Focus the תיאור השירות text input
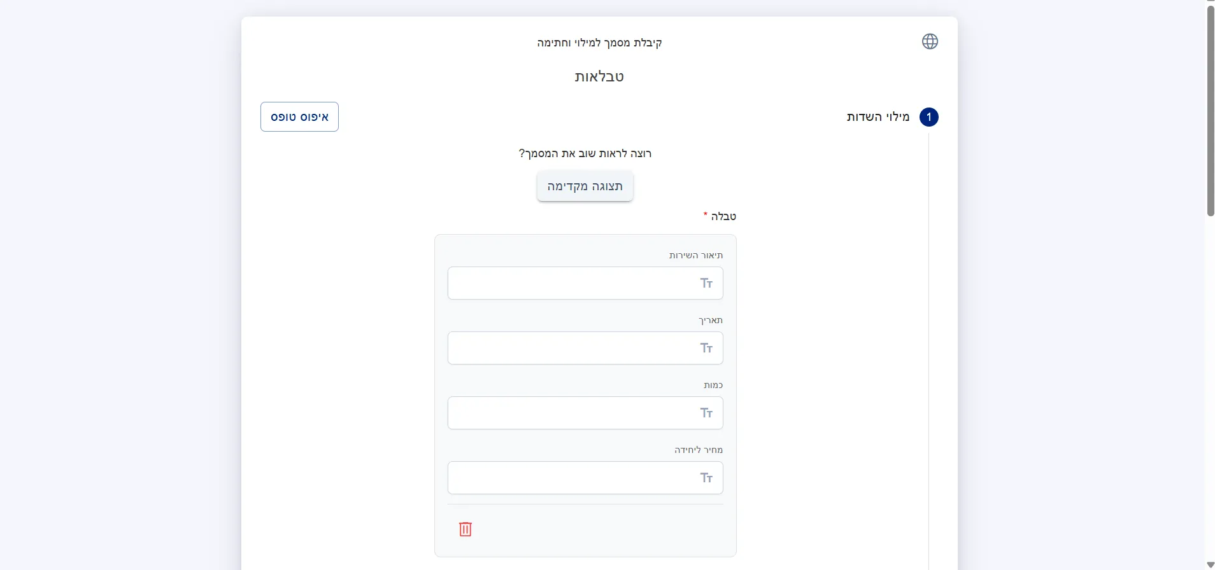The height and width of the screenshot is (570, 1215). pyautogui.click(x=573, y=283)
